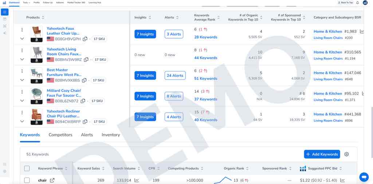This screenshot has width=373, height=184.
Task: Open the notifications bell
Action: pos(358,3)
